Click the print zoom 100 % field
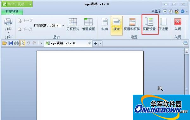This screenshot has width=190, height=120. pyautogui.click(x=55, y=26)
